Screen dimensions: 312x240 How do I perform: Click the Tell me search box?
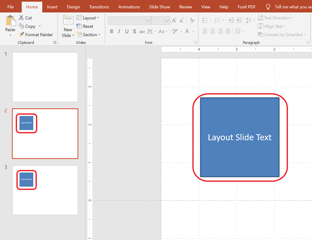click(x=292, y=7)
